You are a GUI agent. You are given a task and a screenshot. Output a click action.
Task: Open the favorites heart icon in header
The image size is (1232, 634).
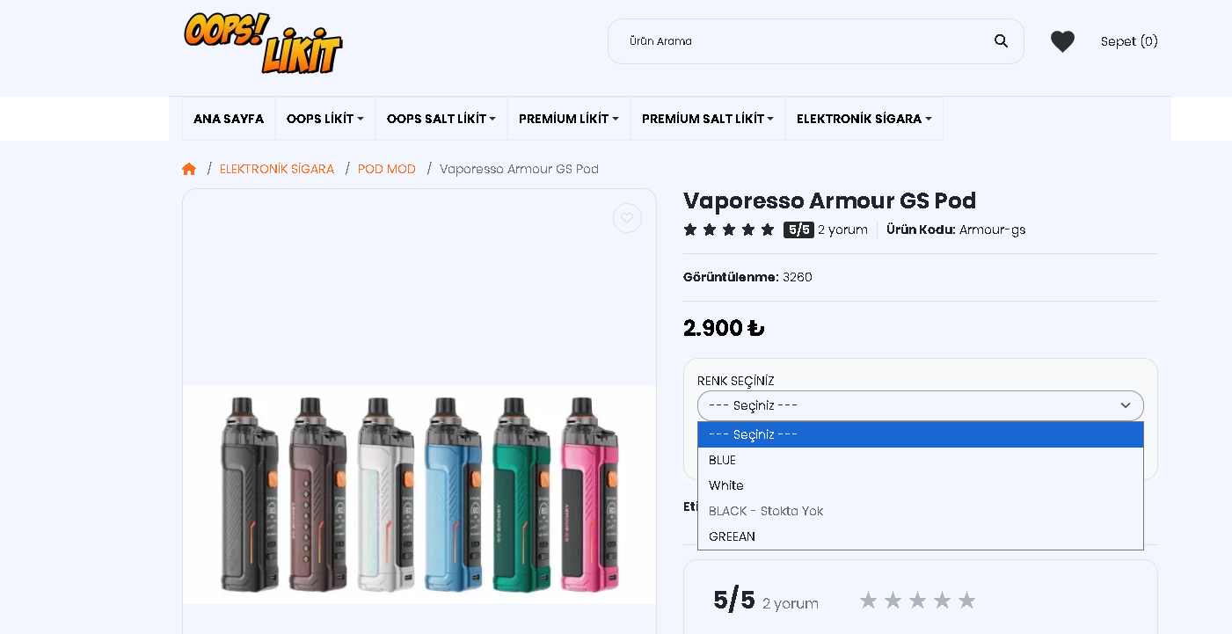pos(1062,41)
